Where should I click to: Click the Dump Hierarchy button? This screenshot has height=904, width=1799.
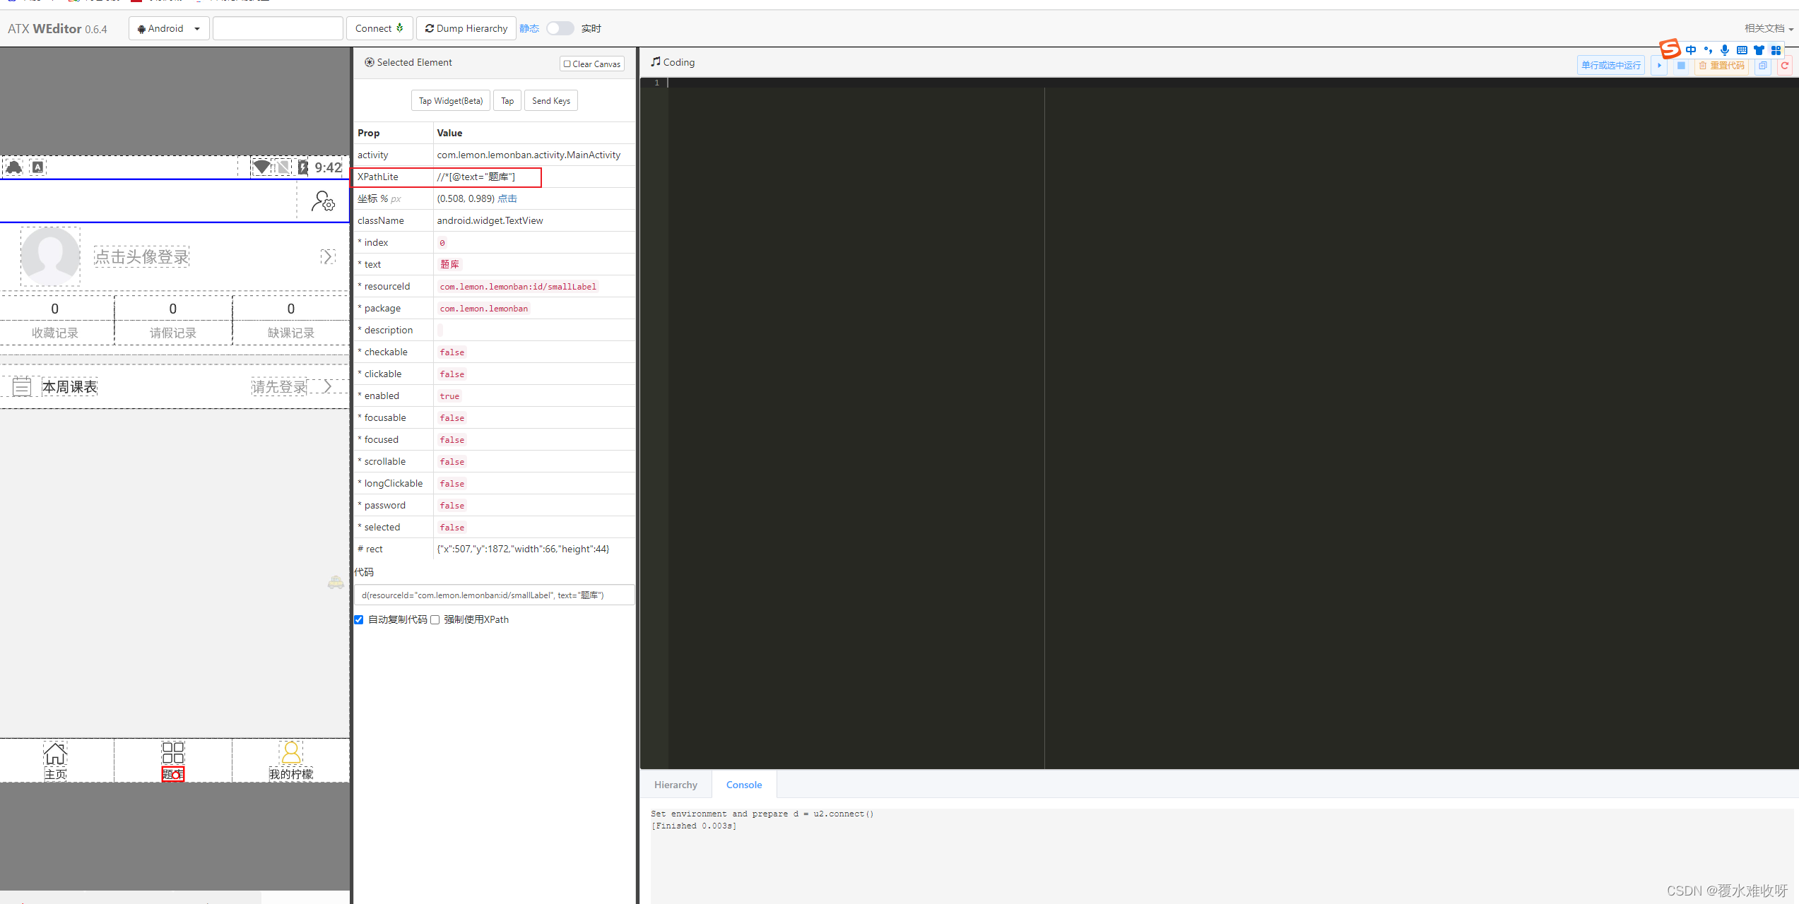pyautogui.click(x=466, y=28)
